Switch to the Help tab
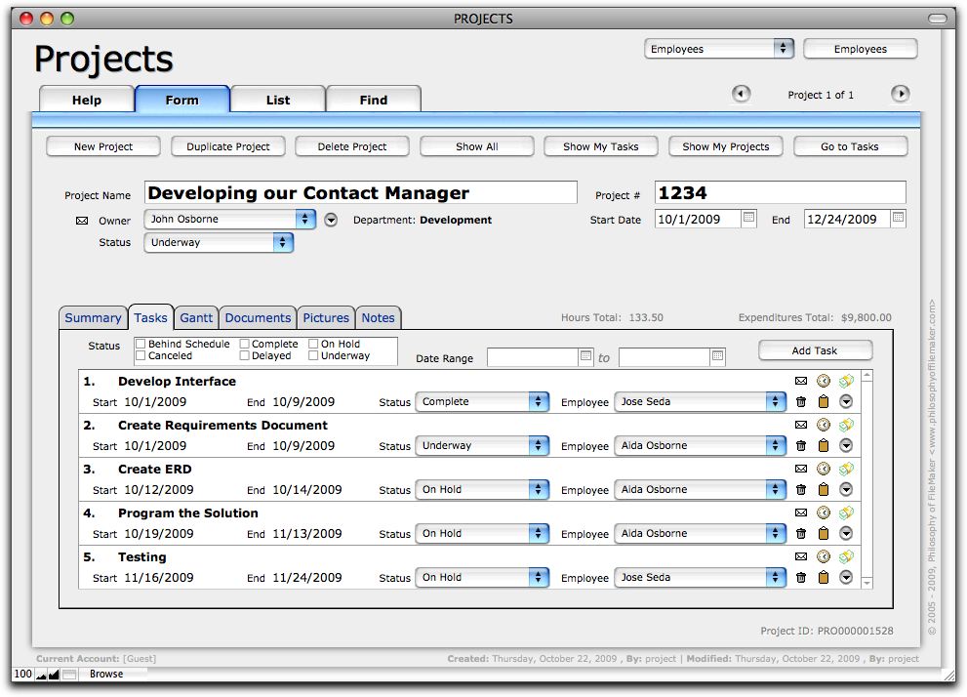This screenshot has height=697, width=967. (x=86, y=100)
